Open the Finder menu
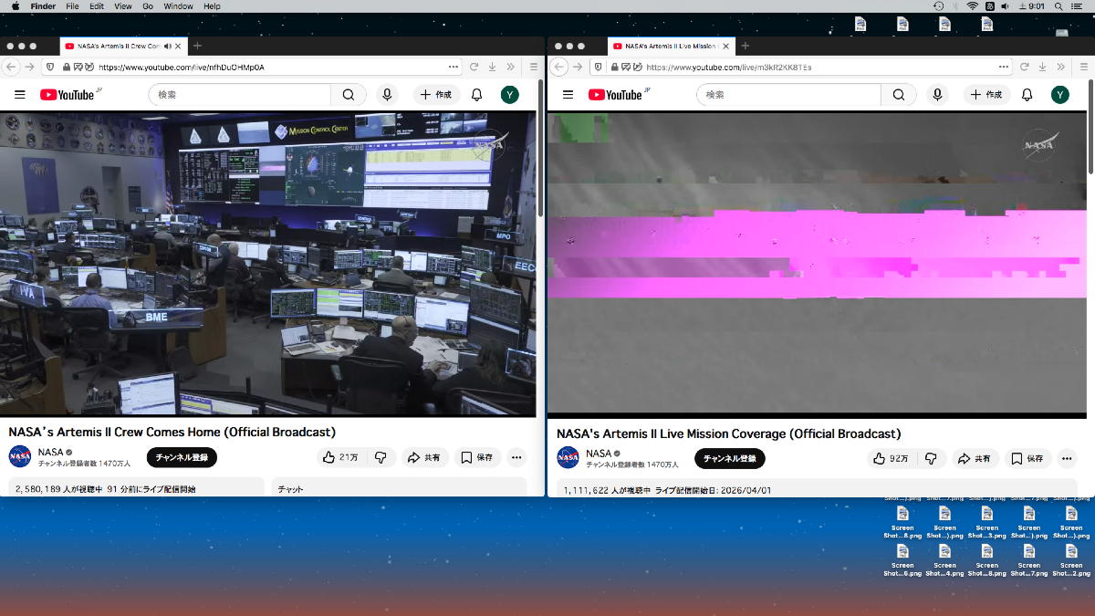Screen dimensions: 1095x616 [x=43, y=6]
